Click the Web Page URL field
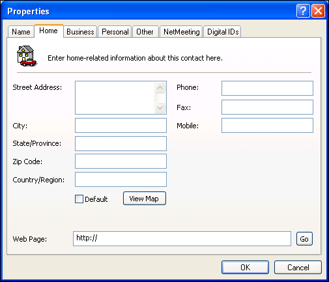The width and height of the screenshot is (329, 282). tap(182, 238)
